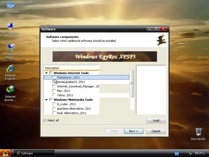This screenshot has height=157, width=209.
Task: Collapse the Windows Mlutimedia Tools group
Action: 47,100
